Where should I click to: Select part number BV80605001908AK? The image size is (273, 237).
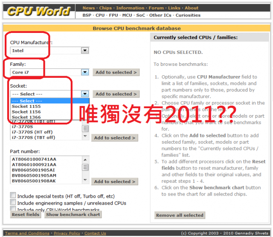[46, 181]
